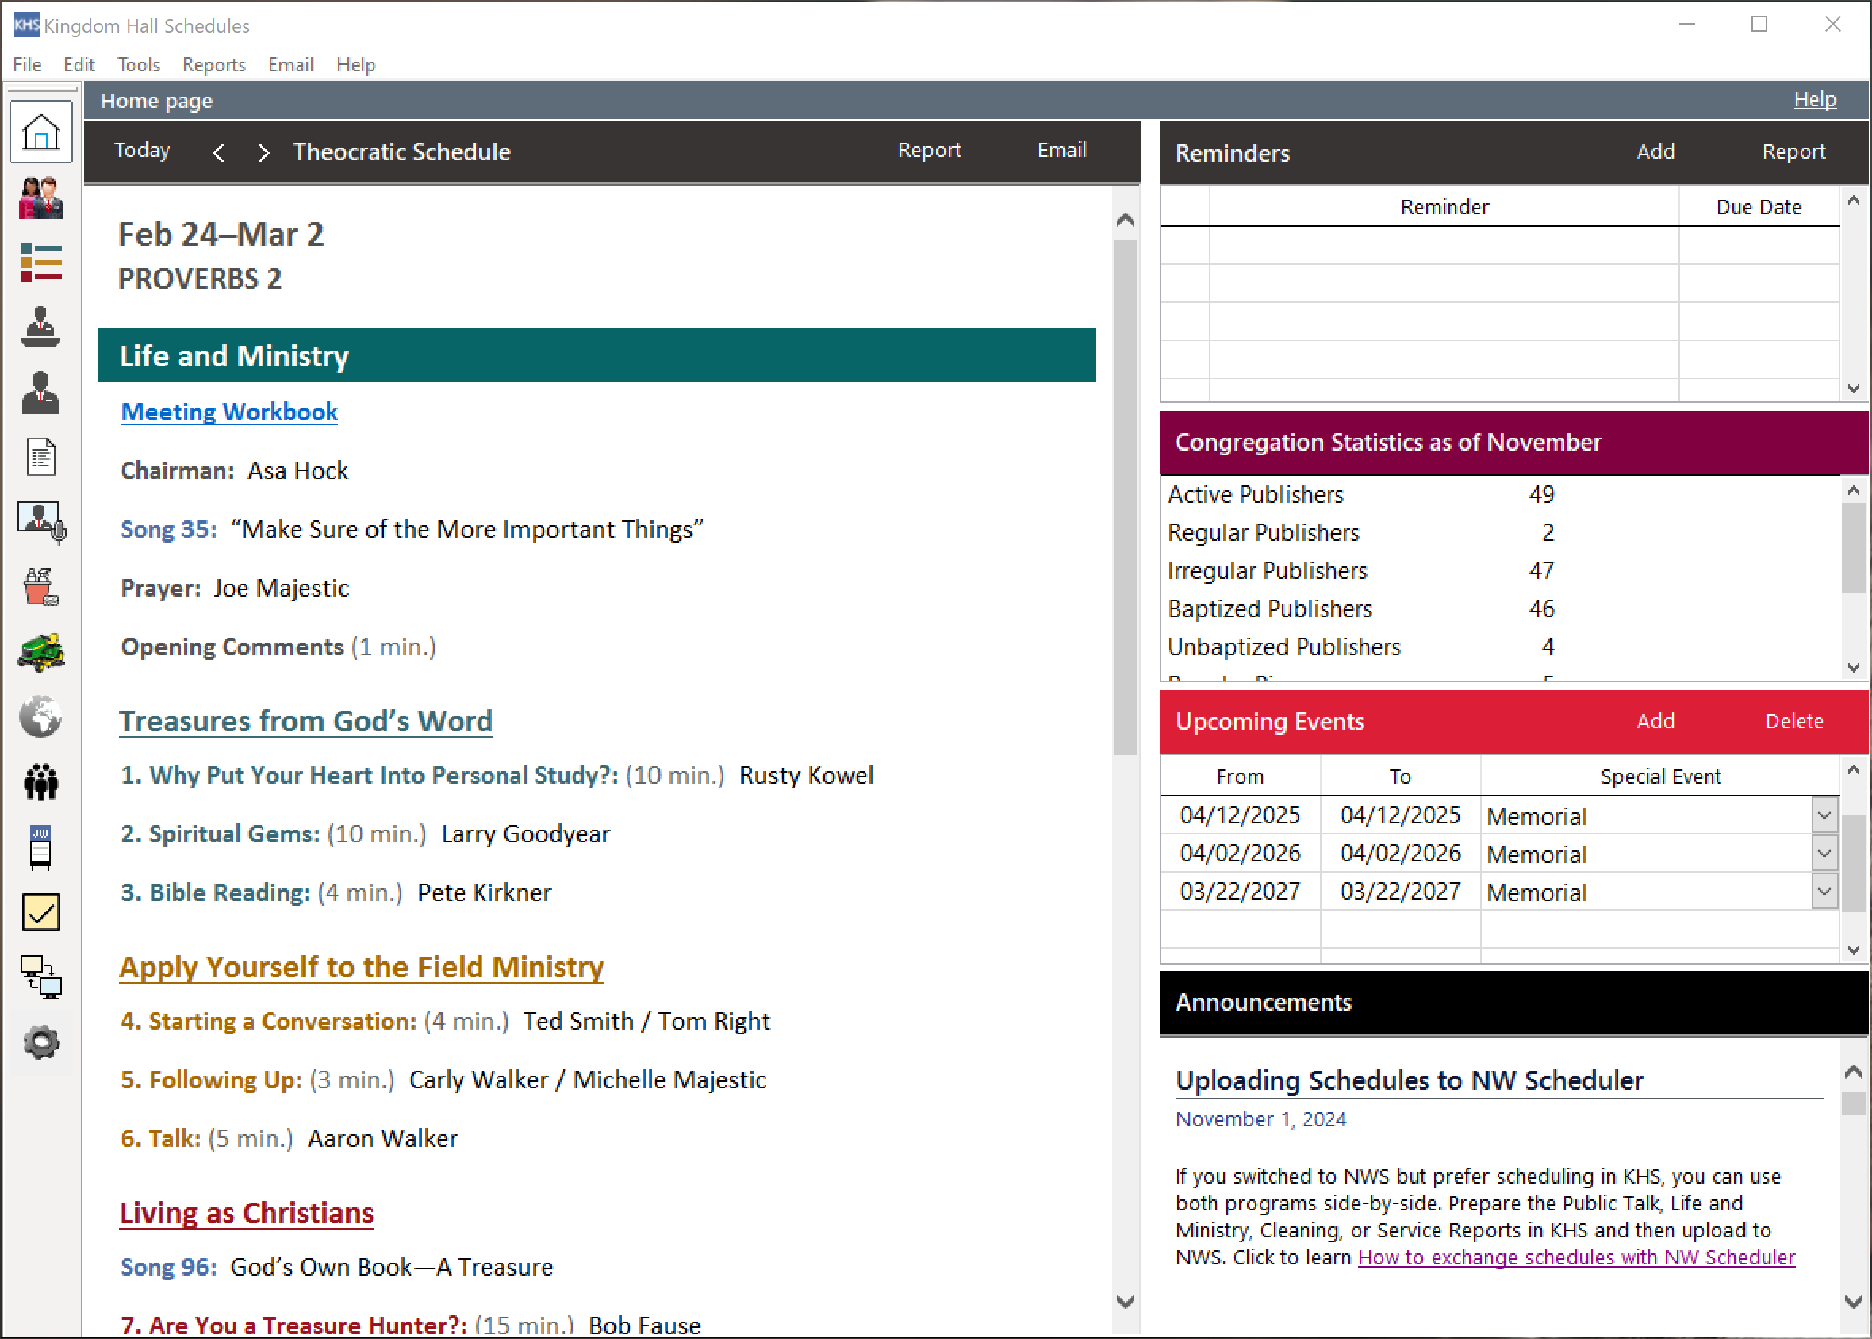Click the Due Date column header
1872x1339 pixels.
click(1759, 206)
